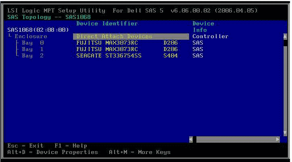This screenshot has width=292, height=162.
Task: Click the vertical scrollbar up arrow
Action: [x=285, y=36]
